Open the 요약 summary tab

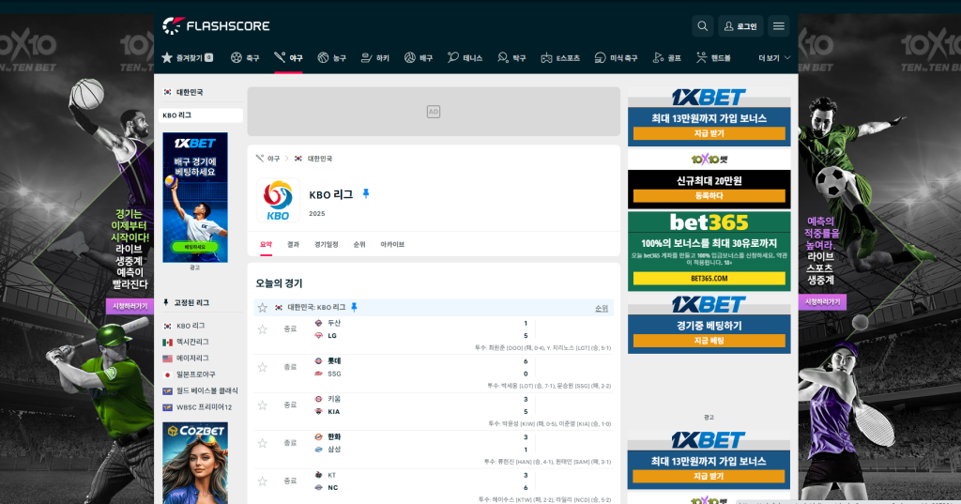pyautogui.click(x=266, y=244)
